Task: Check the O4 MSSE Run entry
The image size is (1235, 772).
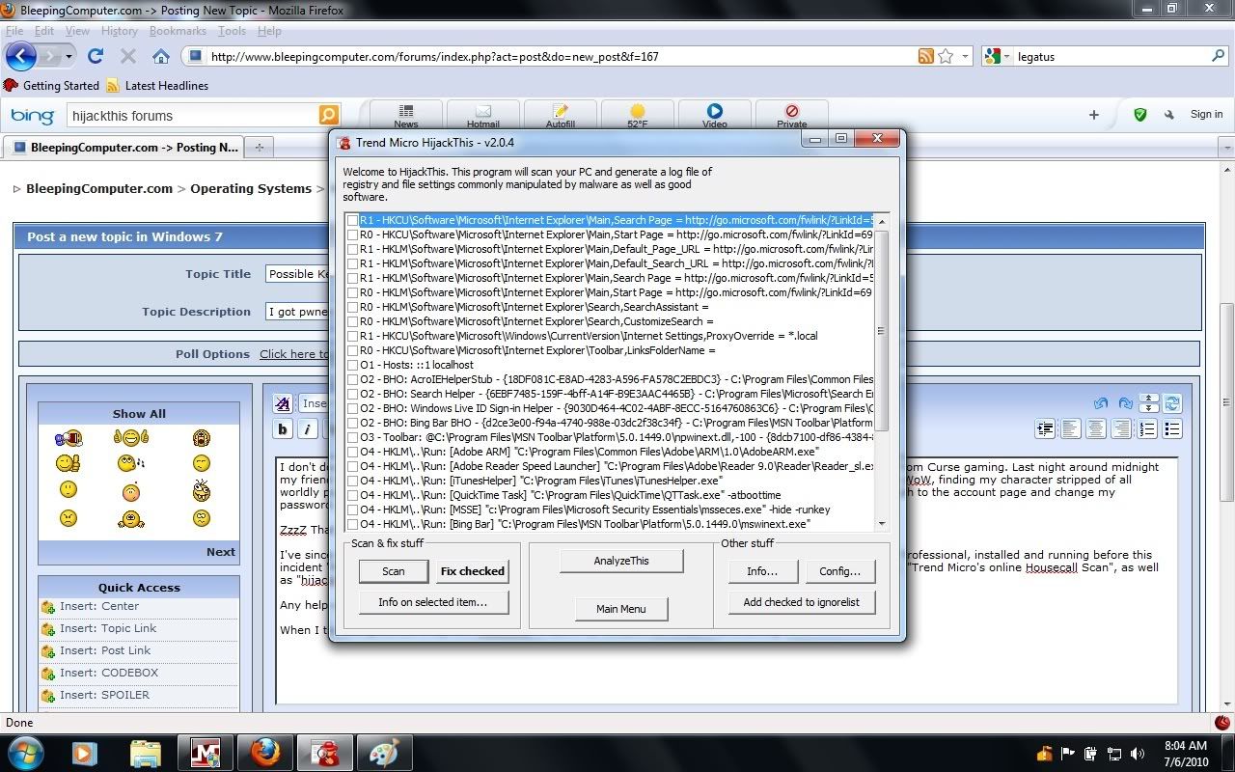Action: (x=353, y=510)
